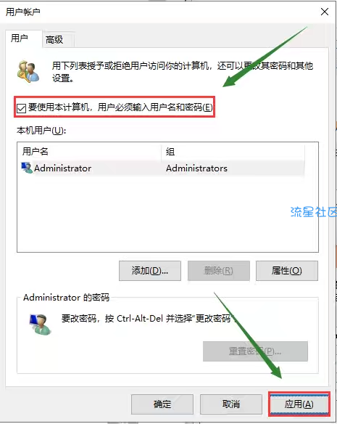Viewport: 337px width, 424px height.
Task: Click the 流星社区 watermark text
Action: (314, 212)
